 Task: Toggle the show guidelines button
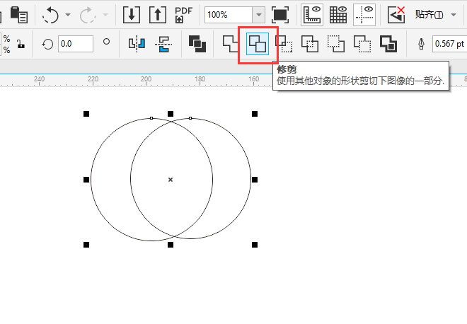364,15
